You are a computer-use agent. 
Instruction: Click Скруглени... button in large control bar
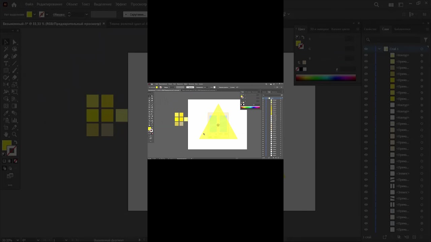(135, 14)
